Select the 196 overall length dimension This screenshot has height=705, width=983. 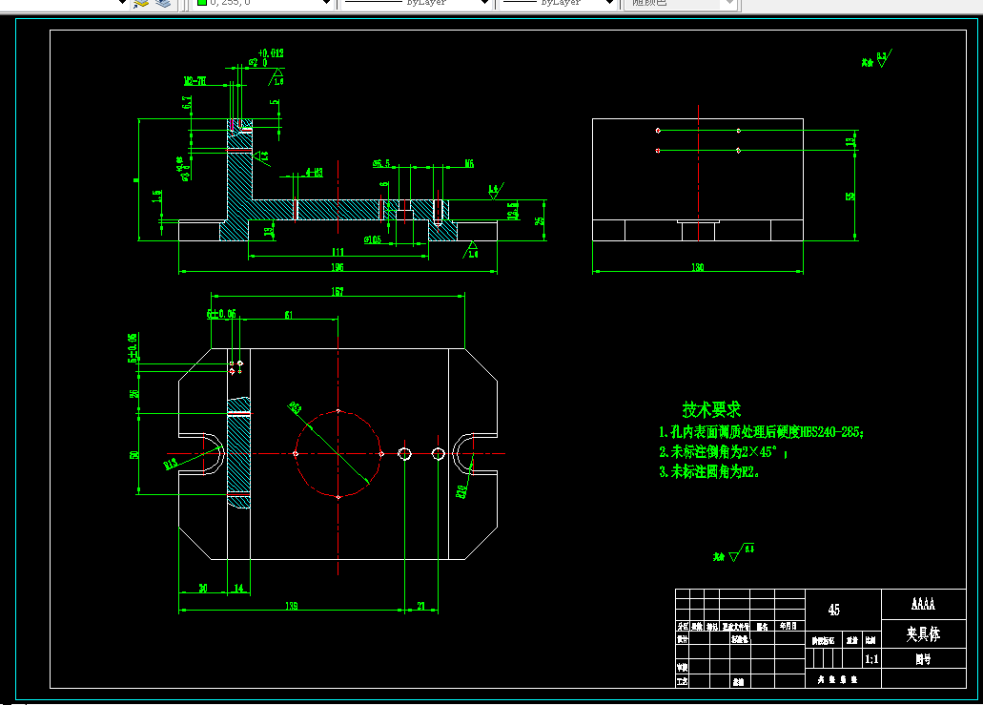338,267
